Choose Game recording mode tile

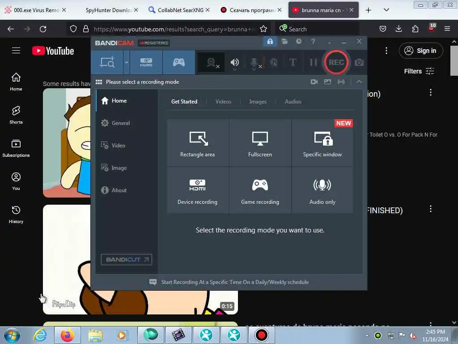tap(260, 190)
